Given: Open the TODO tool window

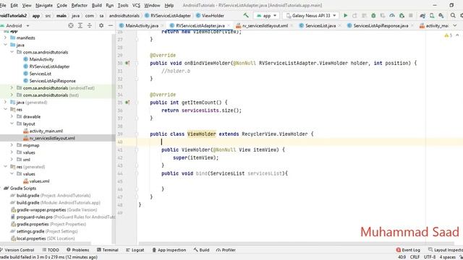Looking at the screenshot, I should tap(51, 250).
